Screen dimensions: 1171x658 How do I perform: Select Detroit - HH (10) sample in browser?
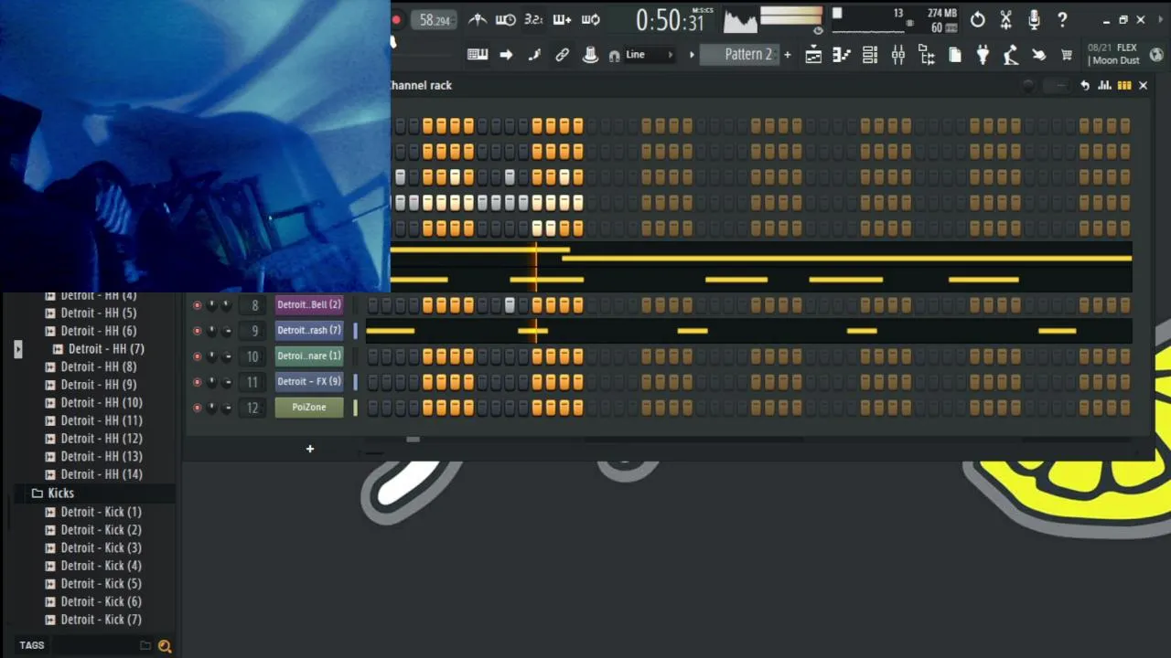pos(102,403)
